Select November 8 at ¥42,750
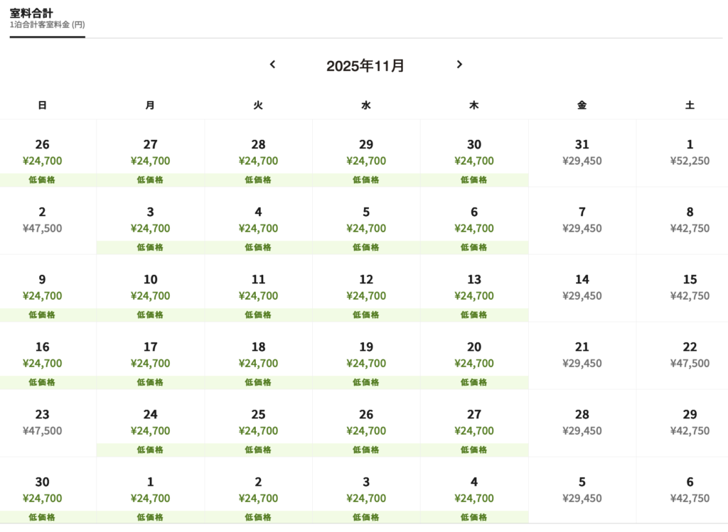The height and width of the screenshot is (532, 728). tap(690, 221)
